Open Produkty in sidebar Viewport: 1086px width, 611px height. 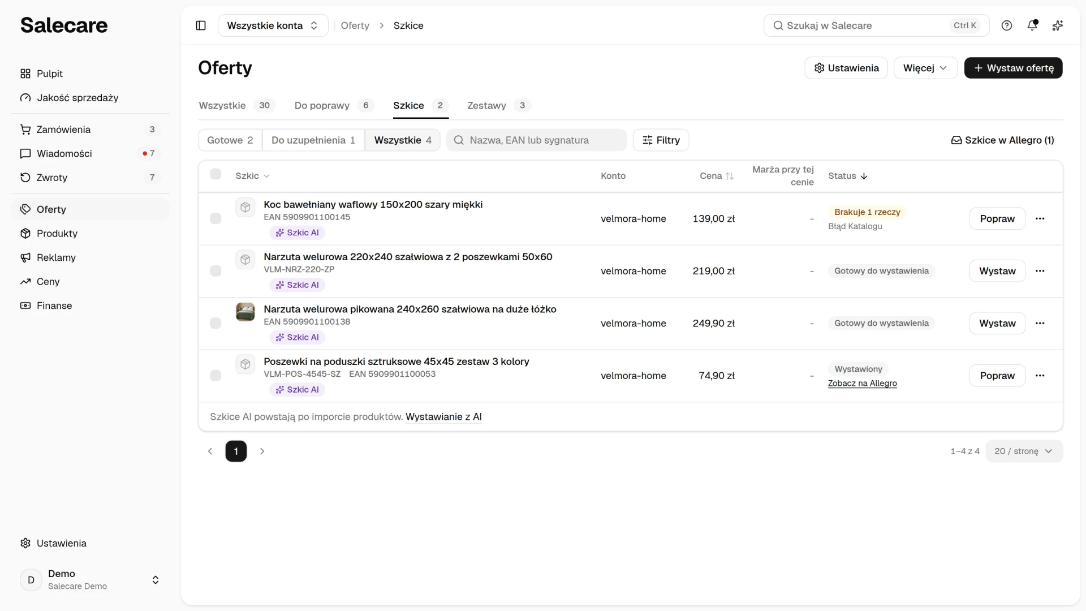tap(90, 234)
